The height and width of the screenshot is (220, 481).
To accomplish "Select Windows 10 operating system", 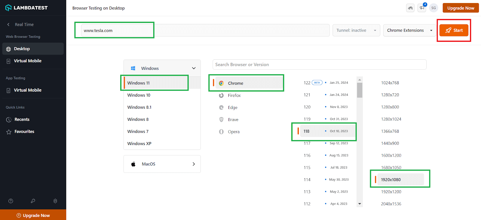I will (x=139, y=95).
